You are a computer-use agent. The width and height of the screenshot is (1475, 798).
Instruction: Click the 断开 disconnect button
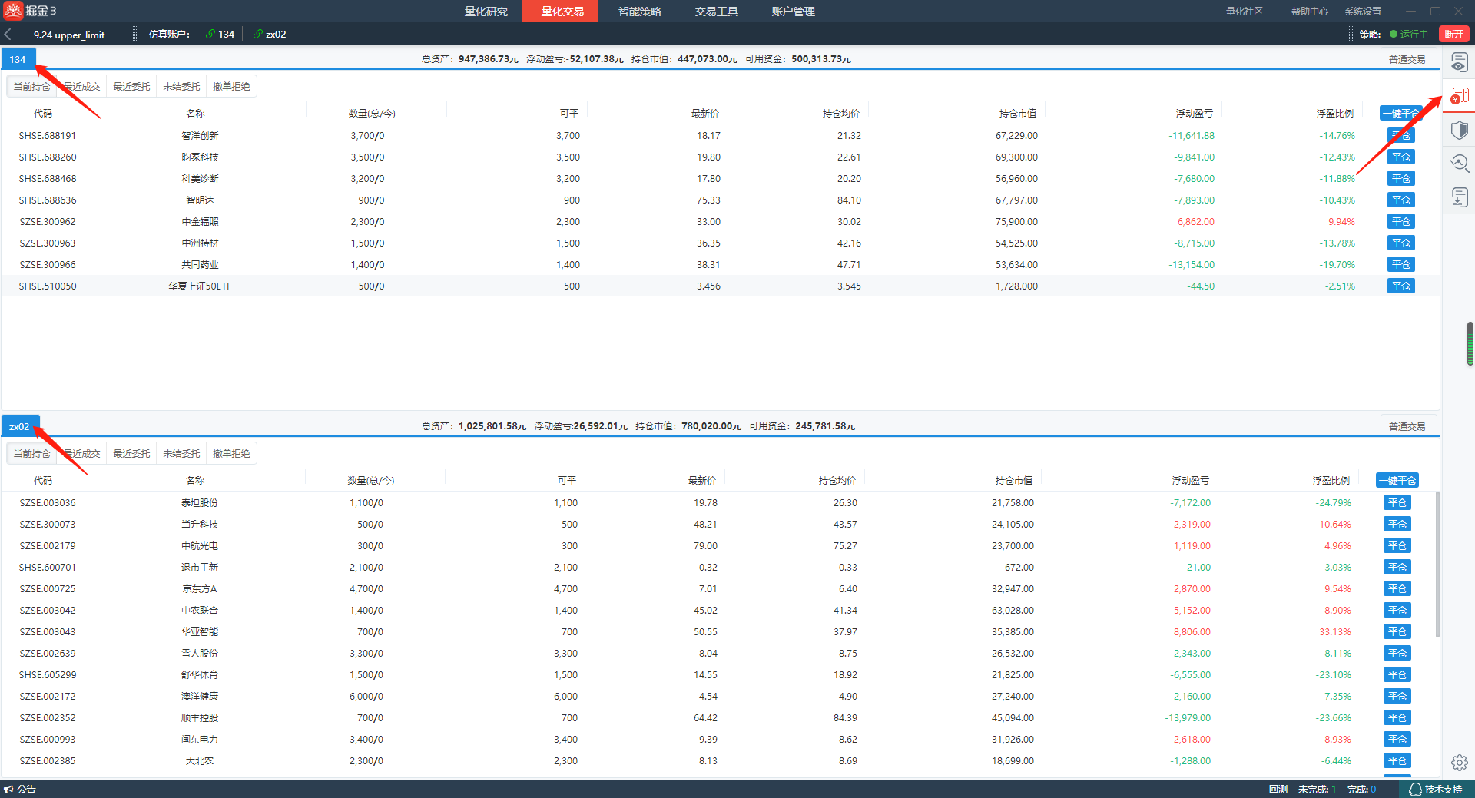point(1453,35)
